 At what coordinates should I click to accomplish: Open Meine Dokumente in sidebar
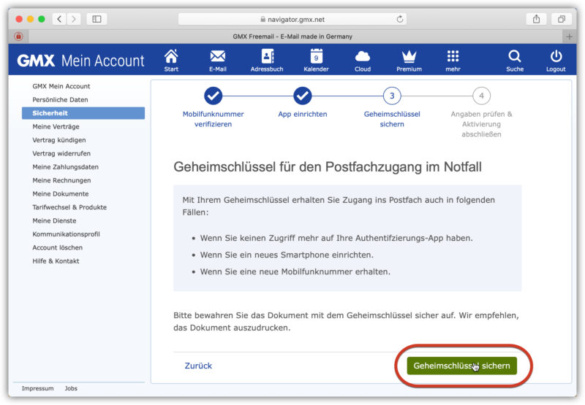point(61,193)
